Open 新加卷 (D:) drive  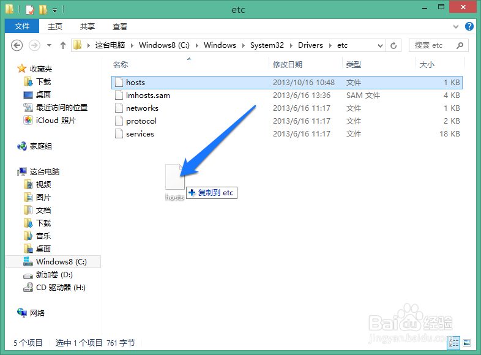click(x=54, y=275)
